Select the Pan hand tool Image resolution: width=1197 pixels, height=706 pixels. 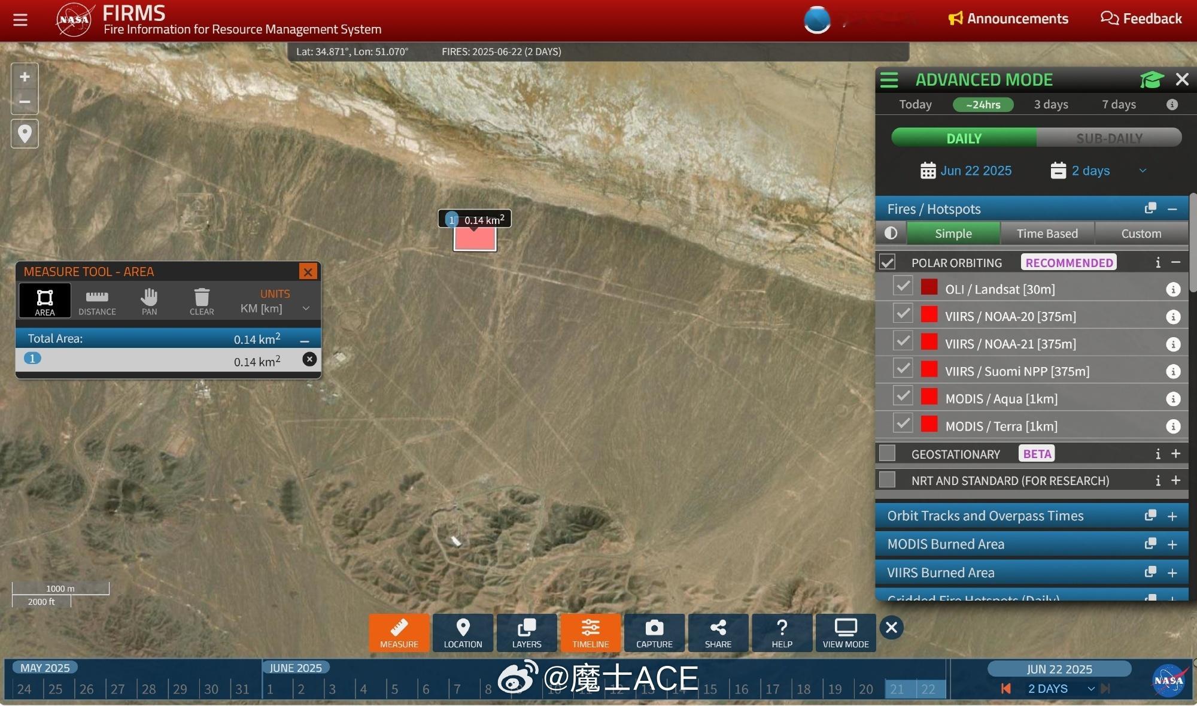pyautogui.click(x=149, y=301)
